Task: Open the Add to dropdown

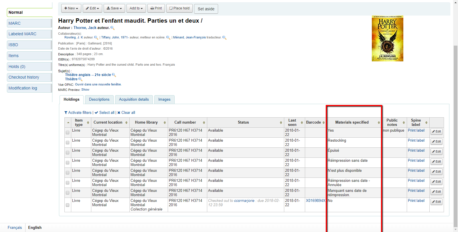Action: (x=136, y=8)
